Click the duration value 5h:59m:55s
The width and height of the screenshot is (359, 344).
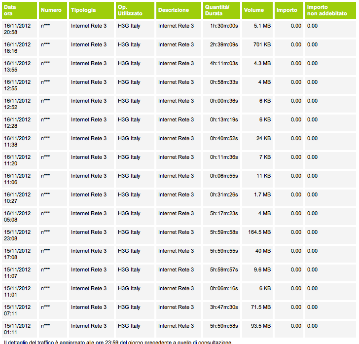pyautogui.click(x=224, y=251)
